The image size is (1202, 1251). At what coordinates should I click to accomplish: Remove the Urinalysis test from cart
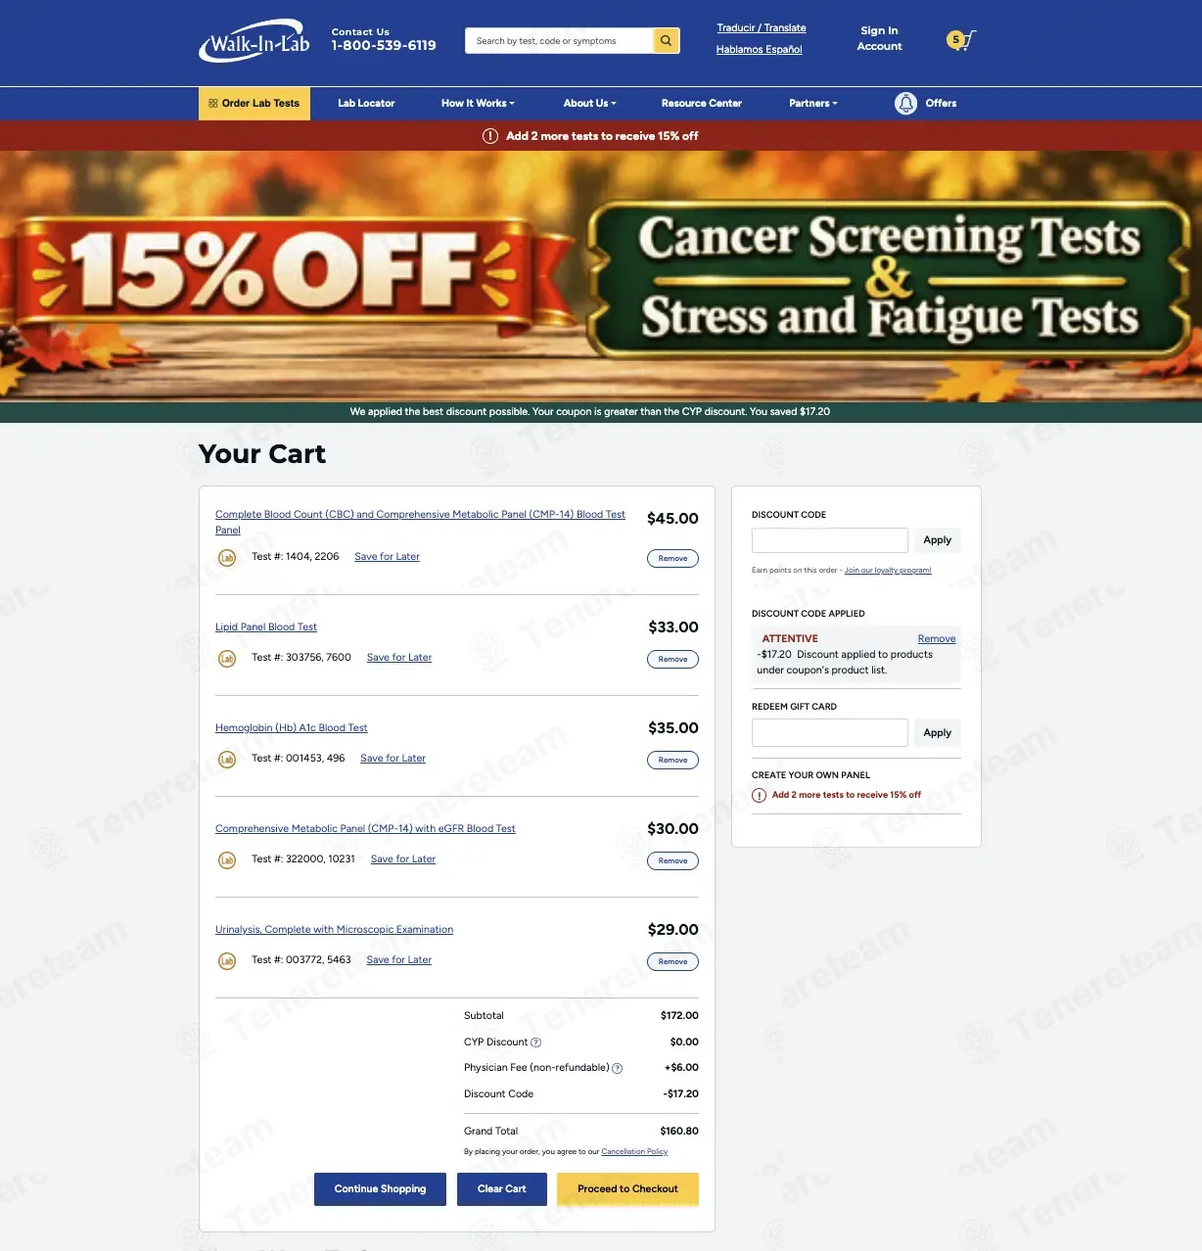pos(672,962)
